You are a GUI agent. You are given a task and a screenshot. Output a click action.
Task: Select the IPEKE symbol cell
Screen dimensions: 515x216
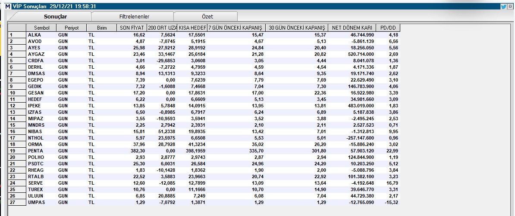[x=41, y=106]
